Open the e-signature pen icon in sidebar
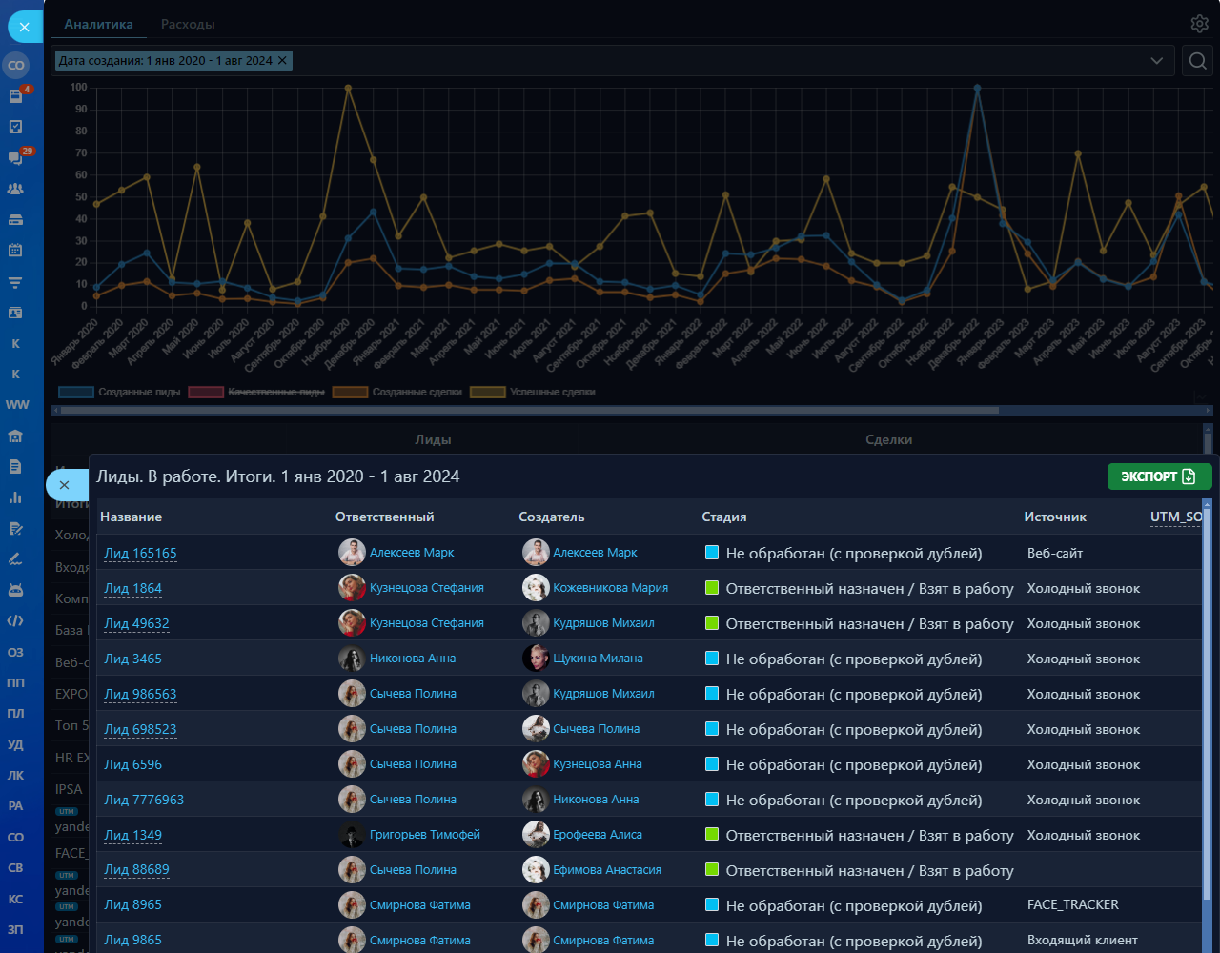The height and width of the screenshot is (953, 1220). 15,559
